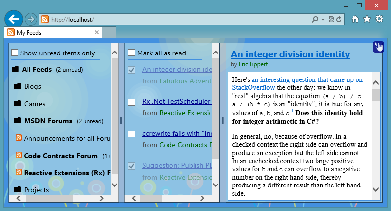Close the My Feeds tab
The width and height of the screenshot is (391, 211).
[x=97, y=32]
